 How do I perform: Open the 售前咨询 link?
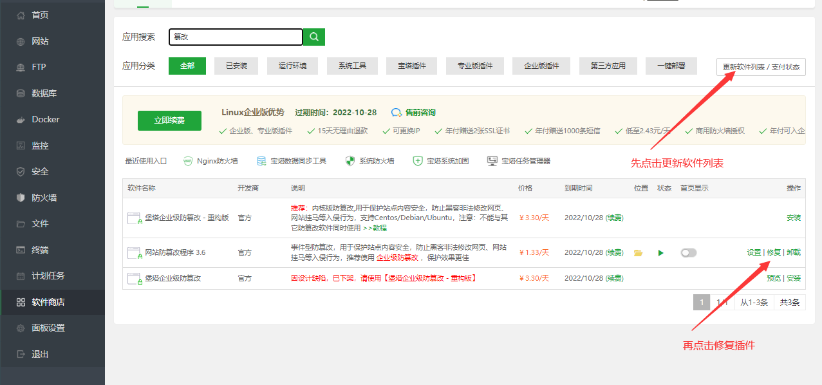pos(420,113)
